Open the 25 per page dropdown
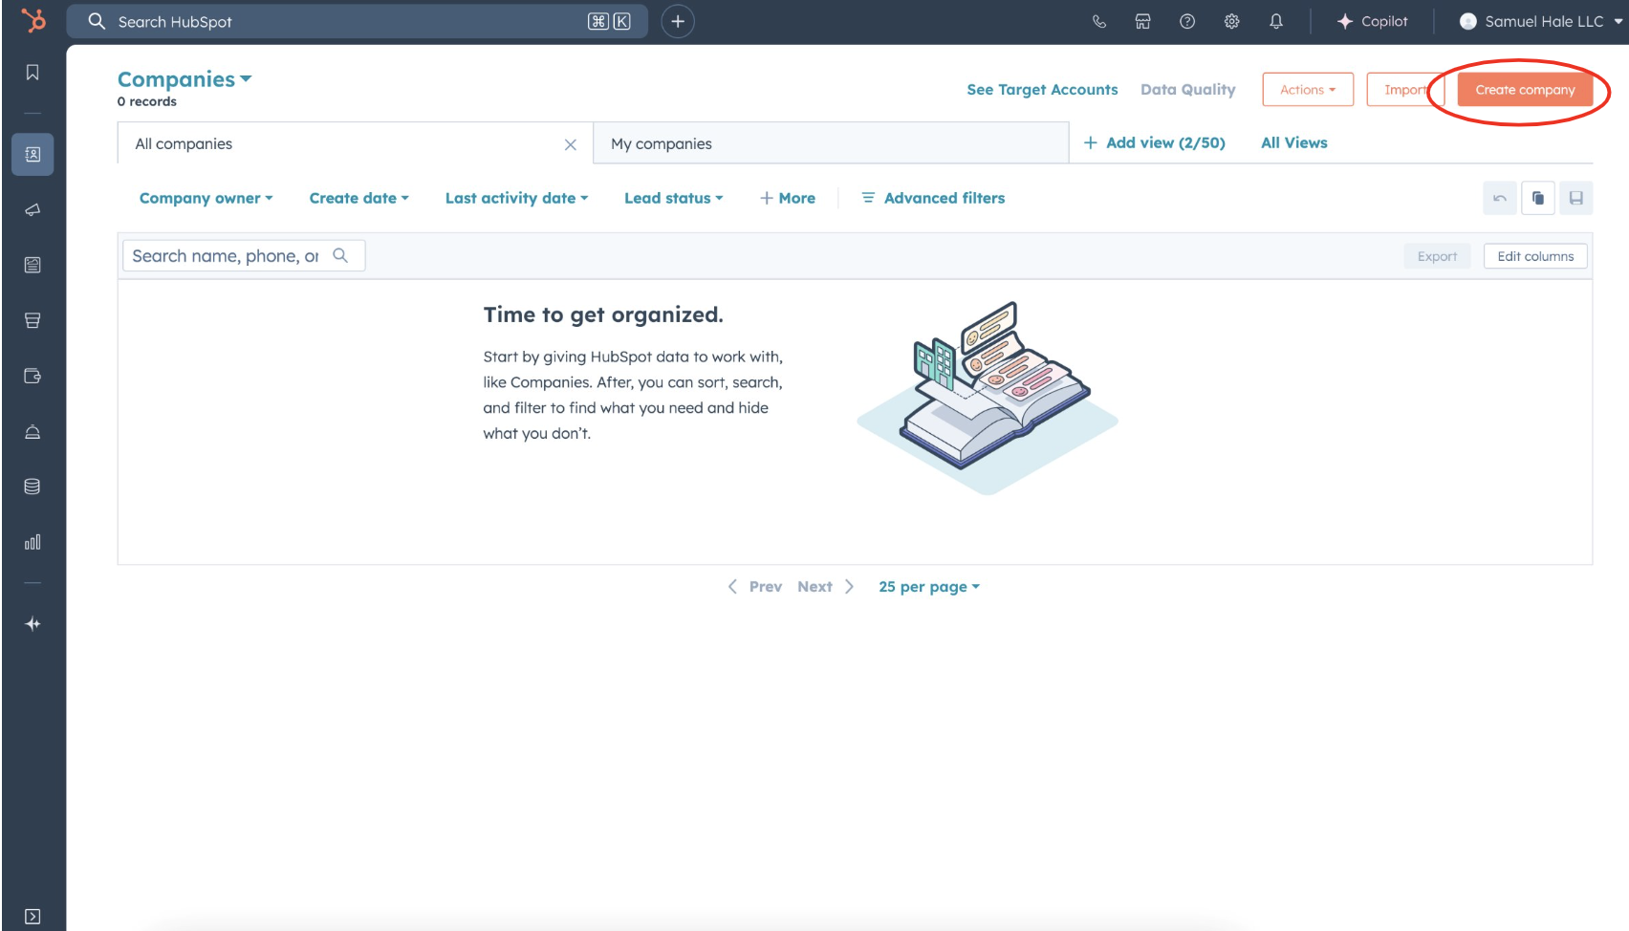Viewport: 1629px width, 931px height. [x=929, y=587]
